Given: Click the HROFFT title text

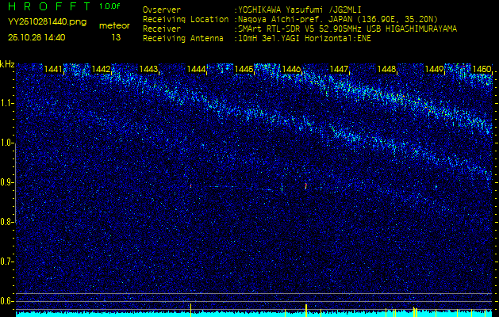Looking at the screenshot, I should (49, 6).
